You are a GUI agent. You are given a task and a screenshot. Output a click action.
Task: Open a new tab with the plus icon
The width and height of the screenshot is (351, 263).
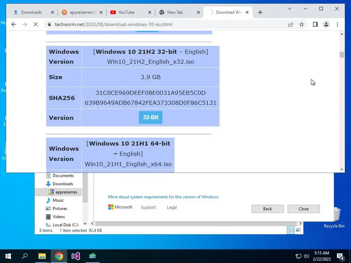point(260,12)
